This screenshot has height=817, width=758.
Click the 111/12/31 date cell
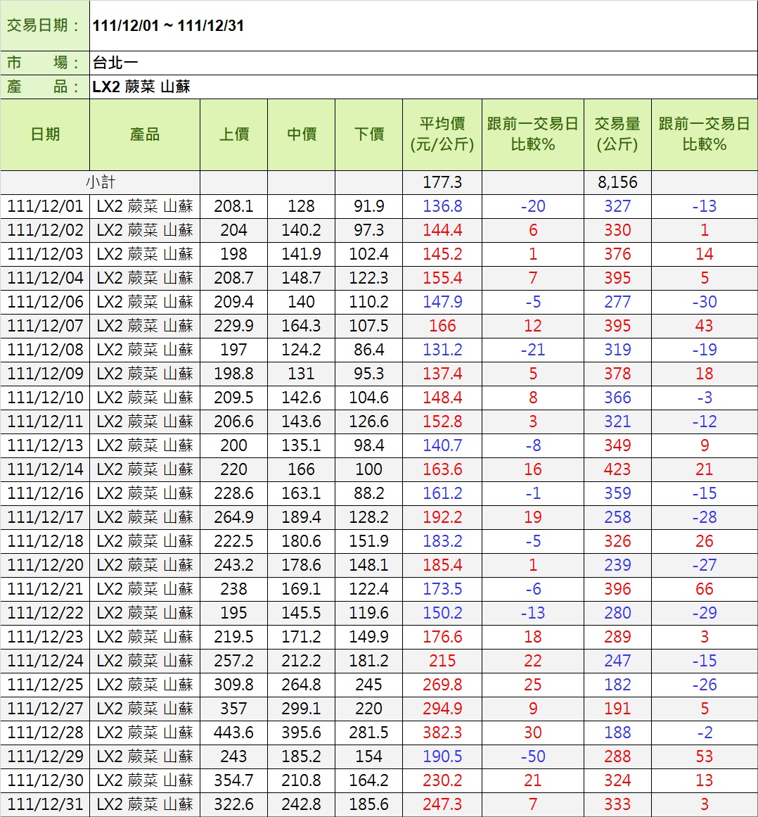[x=45, y=804]
